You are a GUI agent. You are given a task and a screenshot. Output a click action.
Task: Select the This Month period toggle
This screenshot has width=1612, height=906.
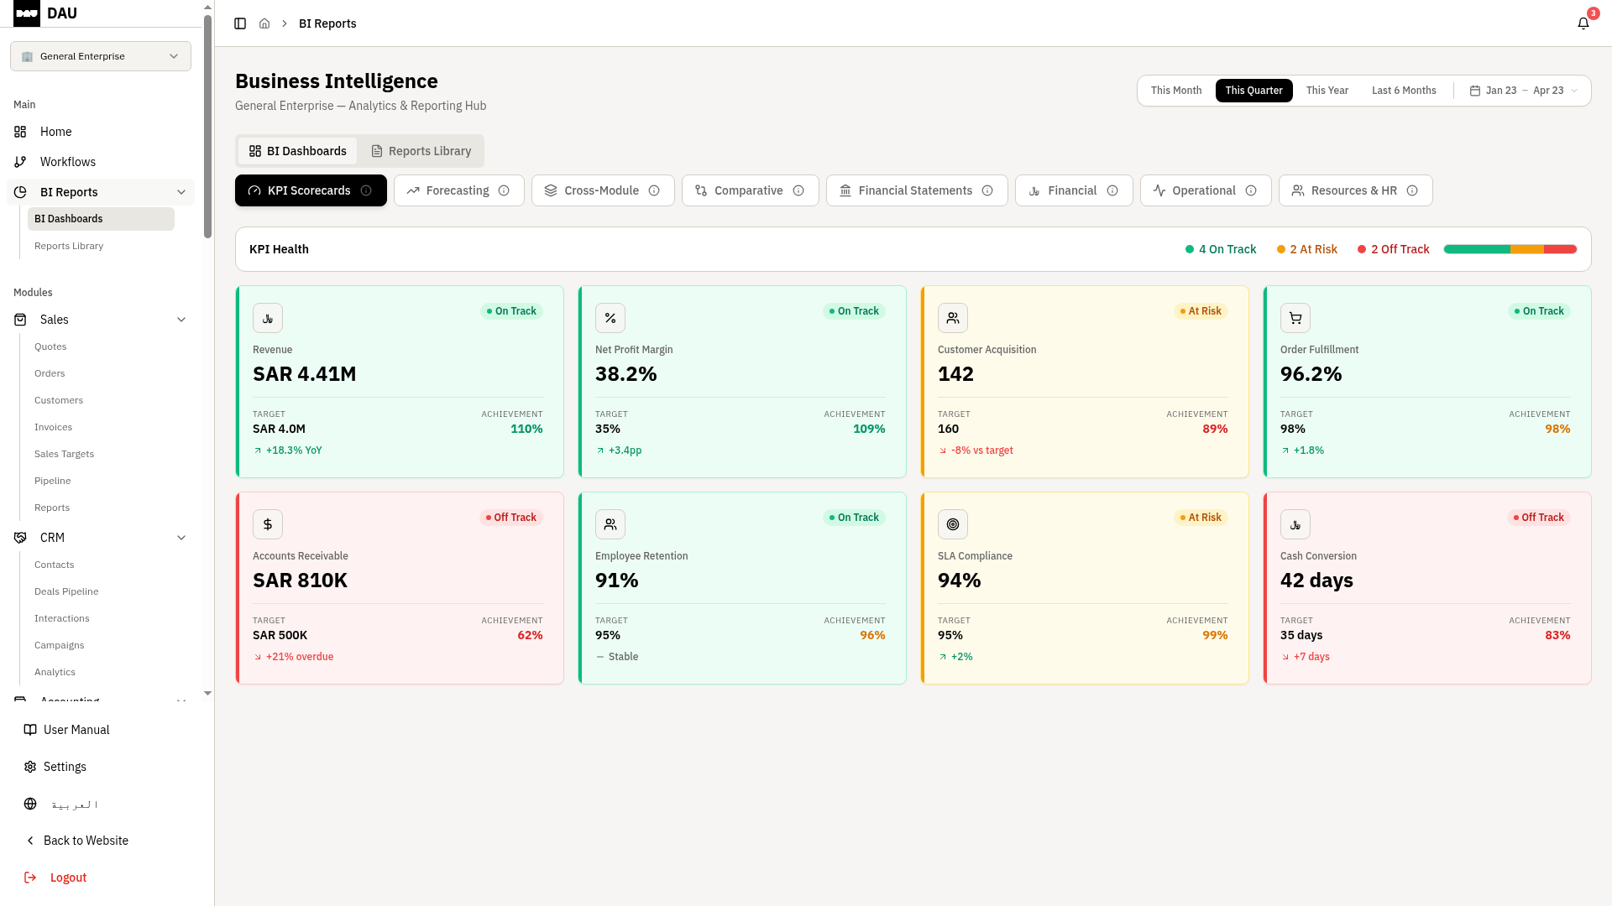coord(1175,91)
